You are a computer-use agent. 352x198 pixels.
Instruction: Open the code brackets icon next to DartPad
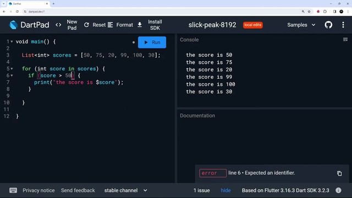click(58, 25)
